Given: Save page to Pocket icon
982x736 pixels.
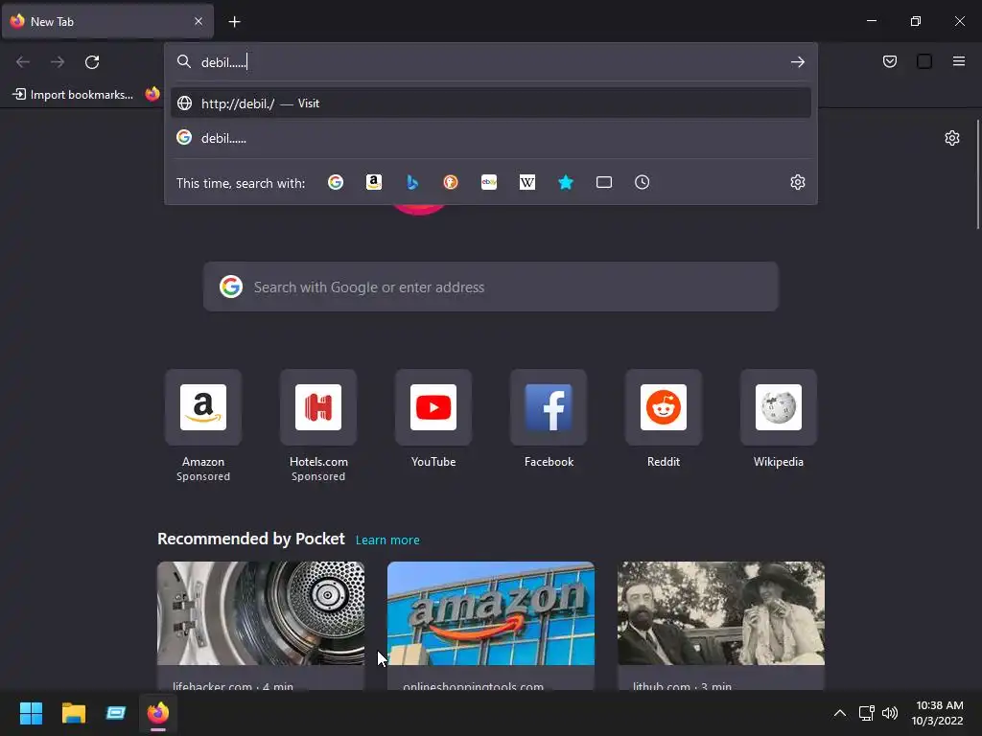Looking at the screenshot, I should click(x=890, y=61).
